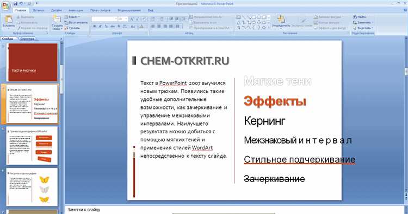This screenshot has height=214, width=408.
Task: Change text case with Aa icon
Action: pos(133,27)
